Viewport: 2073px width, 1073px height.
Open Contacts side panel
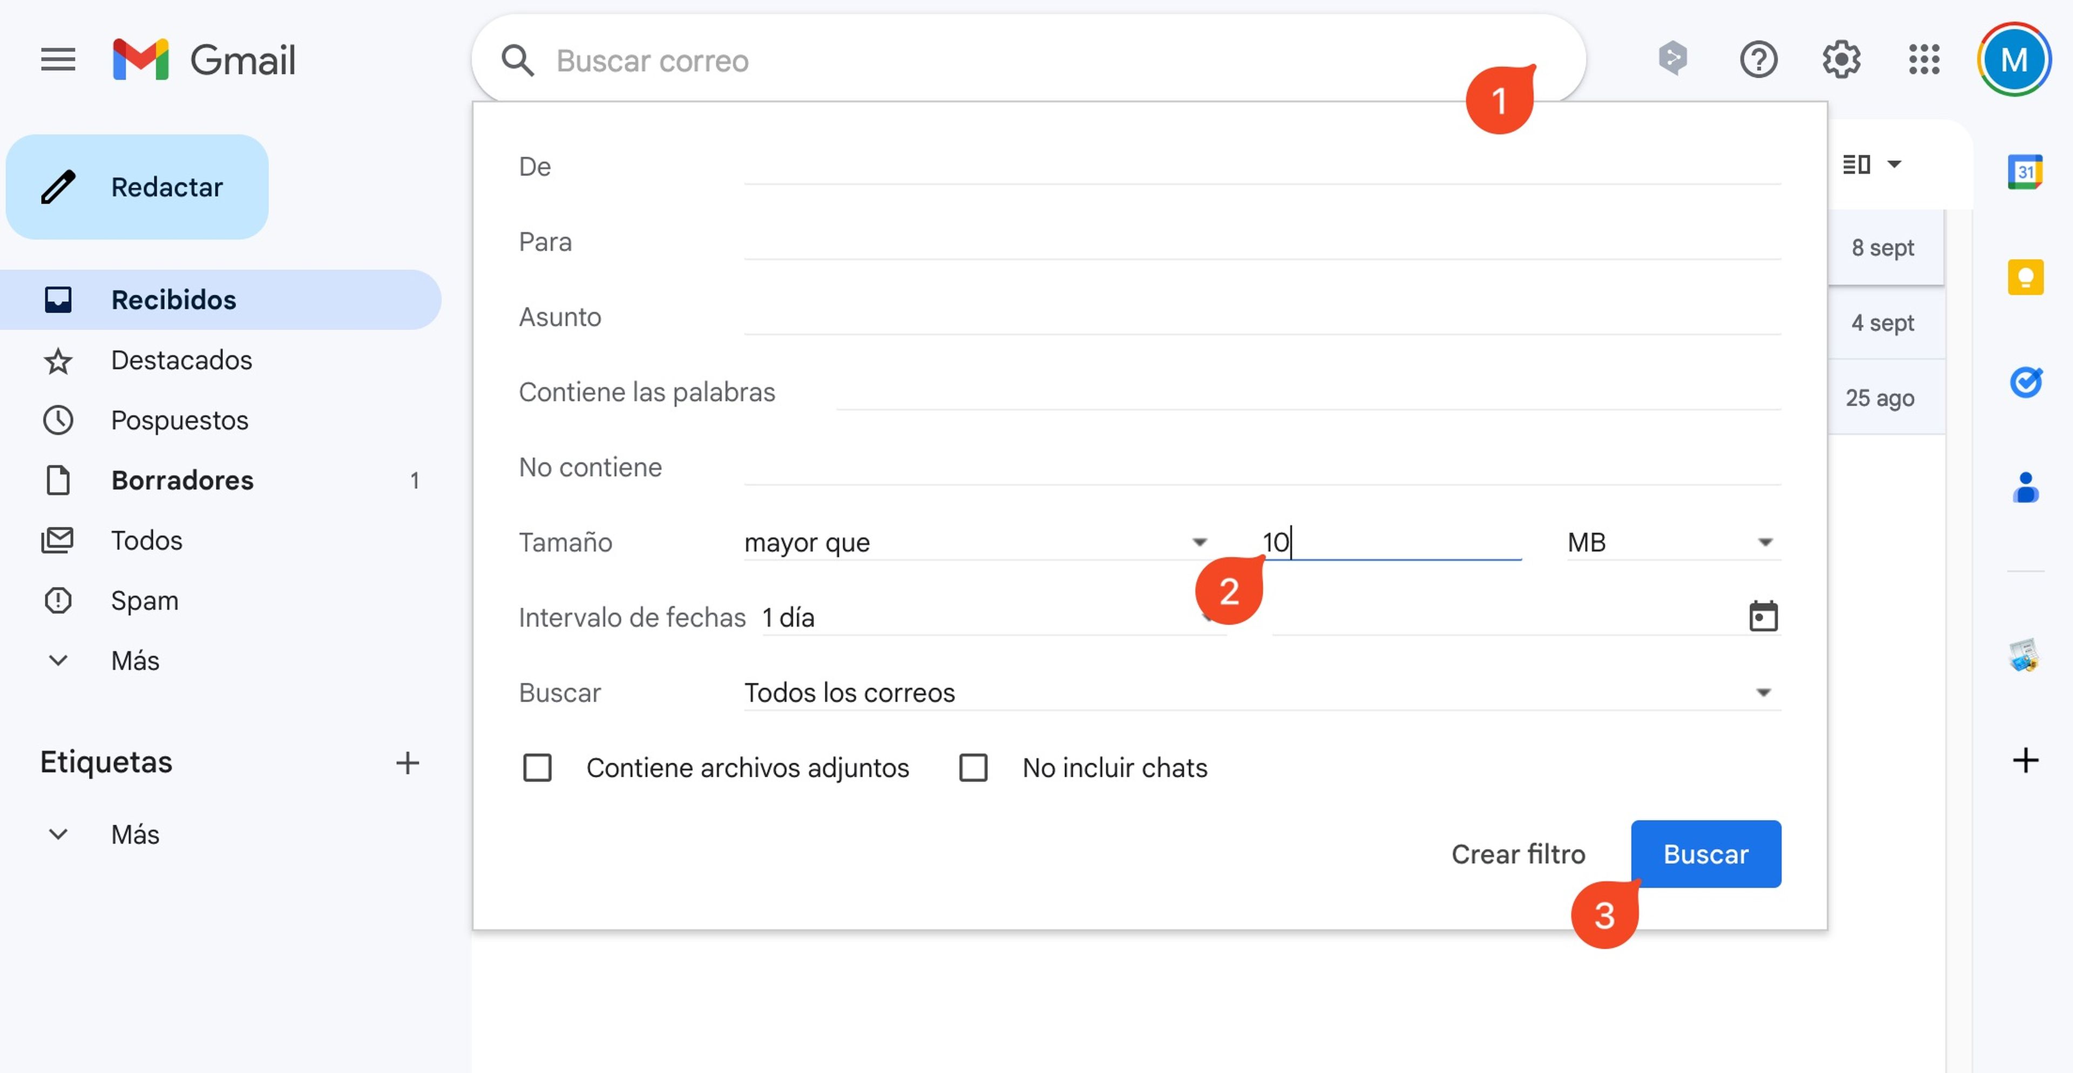[2025, 487]
